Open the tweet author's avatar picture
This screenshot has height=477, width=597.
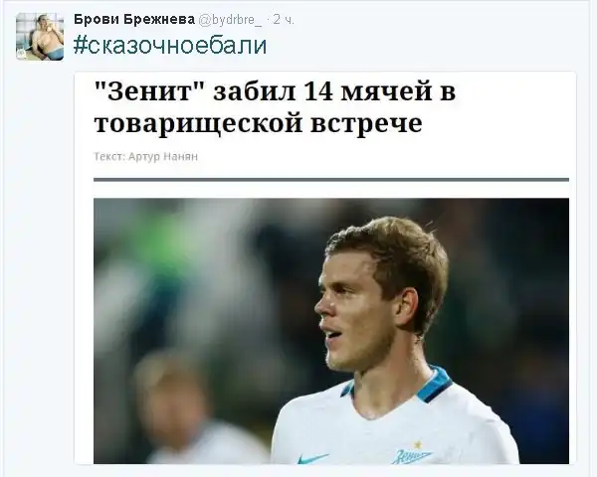click(40, 37)
